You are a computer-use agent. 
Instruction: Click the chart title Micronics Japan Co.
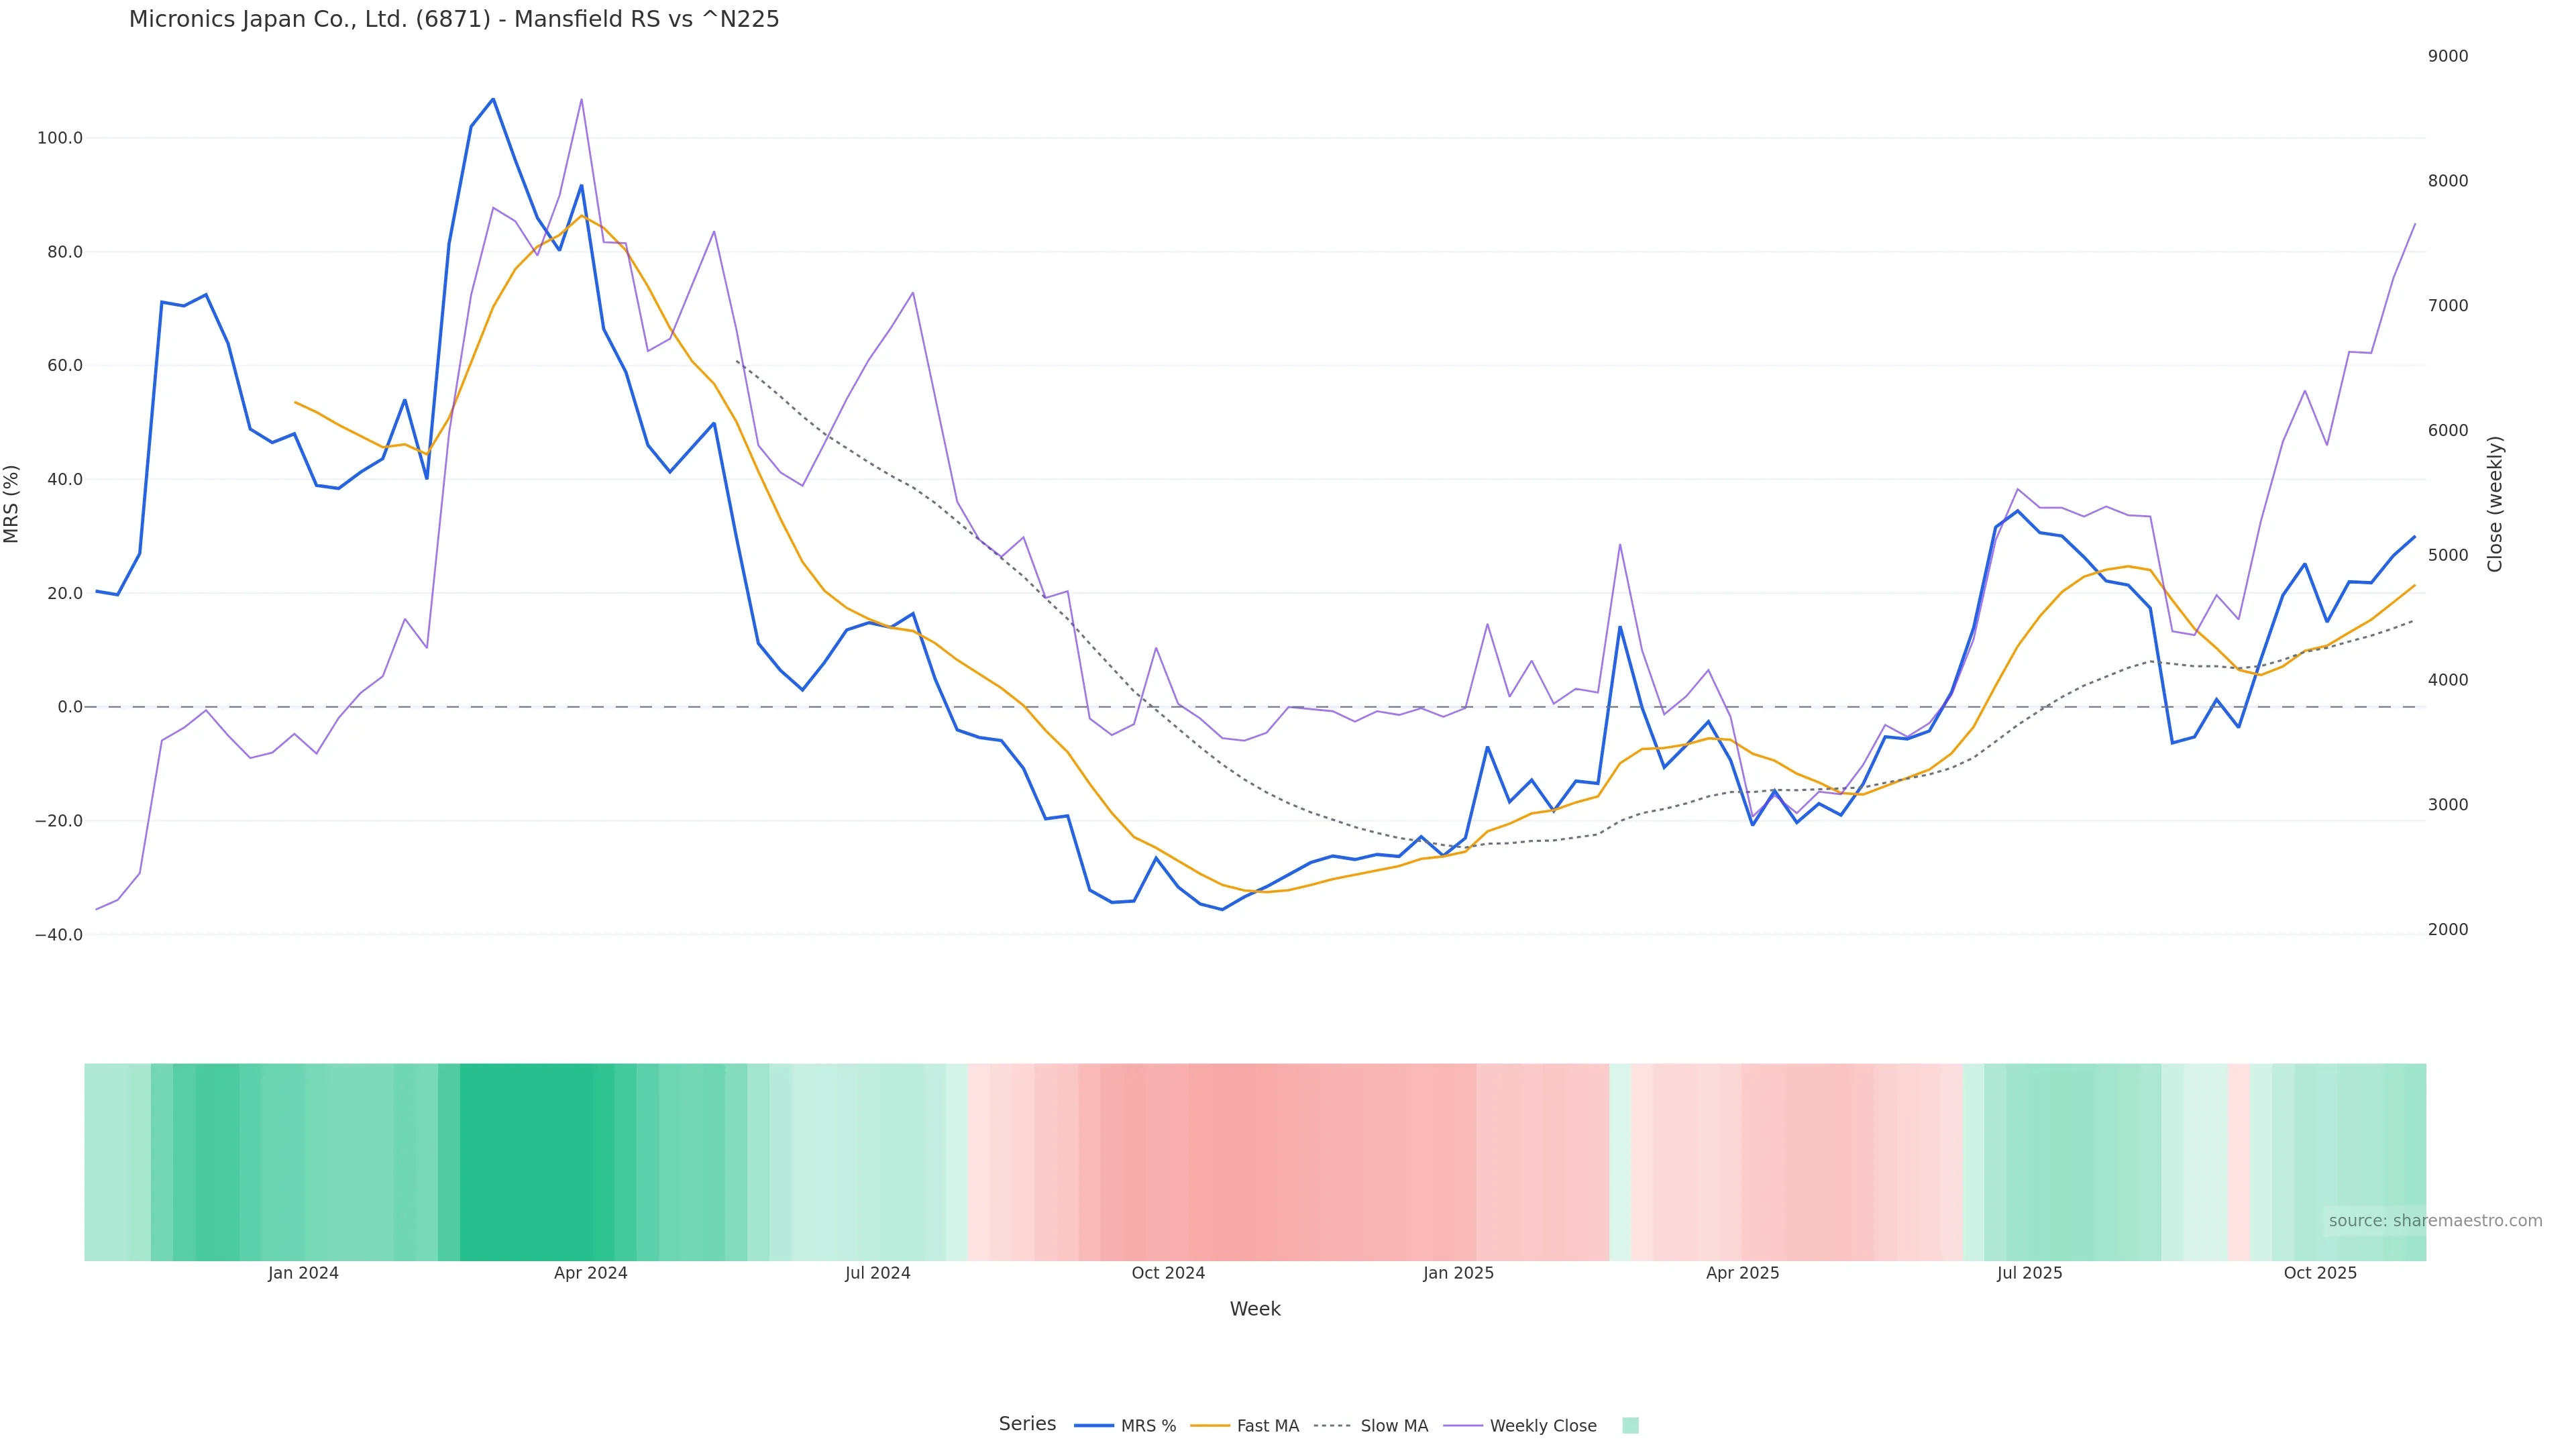[454, 19]
